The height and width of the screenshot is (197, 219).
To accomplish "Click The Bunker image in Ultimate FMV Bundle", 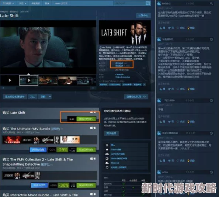I will [x=12, y=140].
